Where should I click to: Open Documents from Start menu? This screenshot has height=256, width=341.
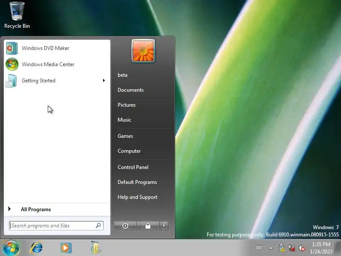click(130, 90)
